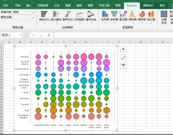Switch to the 视图 ribbon tab

click(90, 5)
